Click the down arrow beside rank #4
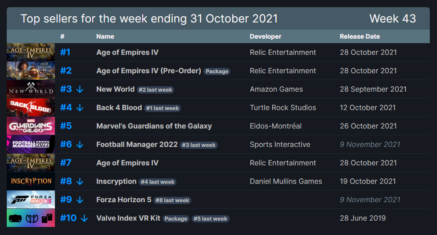Image resolution: width=437 pixels, height=235 pixels. point(80,108)
